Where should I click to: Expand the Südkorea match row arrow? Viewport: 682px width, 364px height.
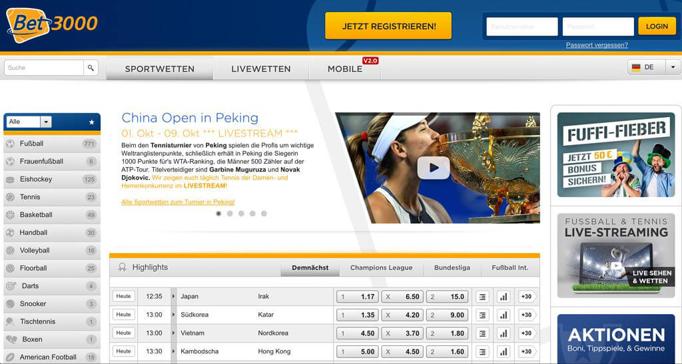[174, 315]
